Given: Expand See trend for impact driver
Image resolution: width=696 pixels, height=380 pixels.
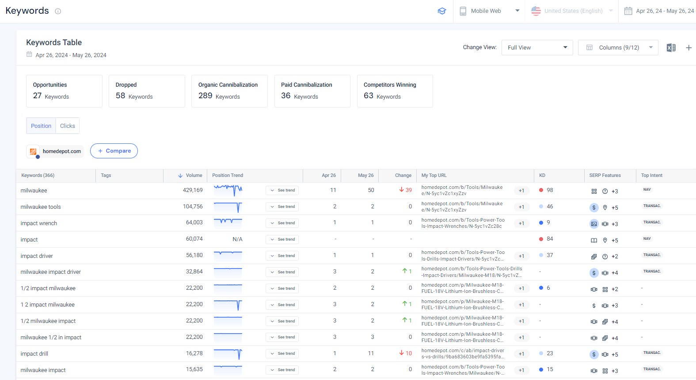Looking at the screenshot, I should [282, 256].
